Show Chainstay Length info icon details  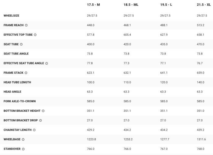click(x=34, y=130)
